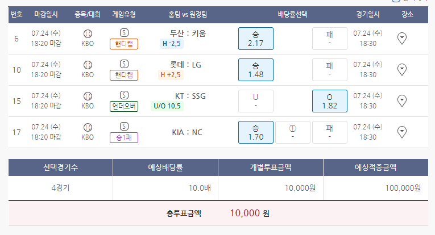Open venue pin for 롯데 vs LG

(x=402, y=70)
